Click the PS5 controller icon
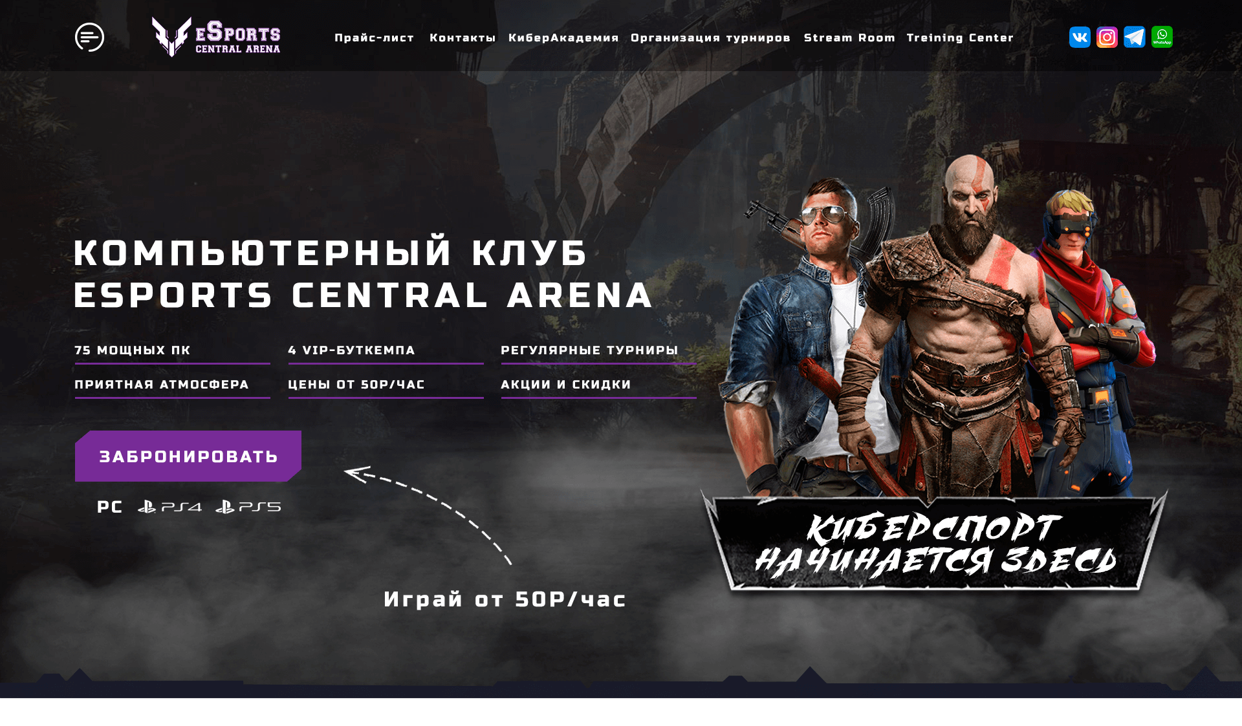1242x726 pixels. (x=227, y=506)
